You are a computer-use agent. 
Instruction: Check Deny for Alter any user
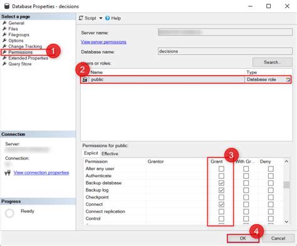(x=271, y=168)
